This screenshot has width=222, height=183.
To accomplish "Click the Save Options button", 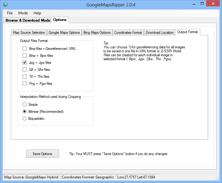I will click(43, 154).
